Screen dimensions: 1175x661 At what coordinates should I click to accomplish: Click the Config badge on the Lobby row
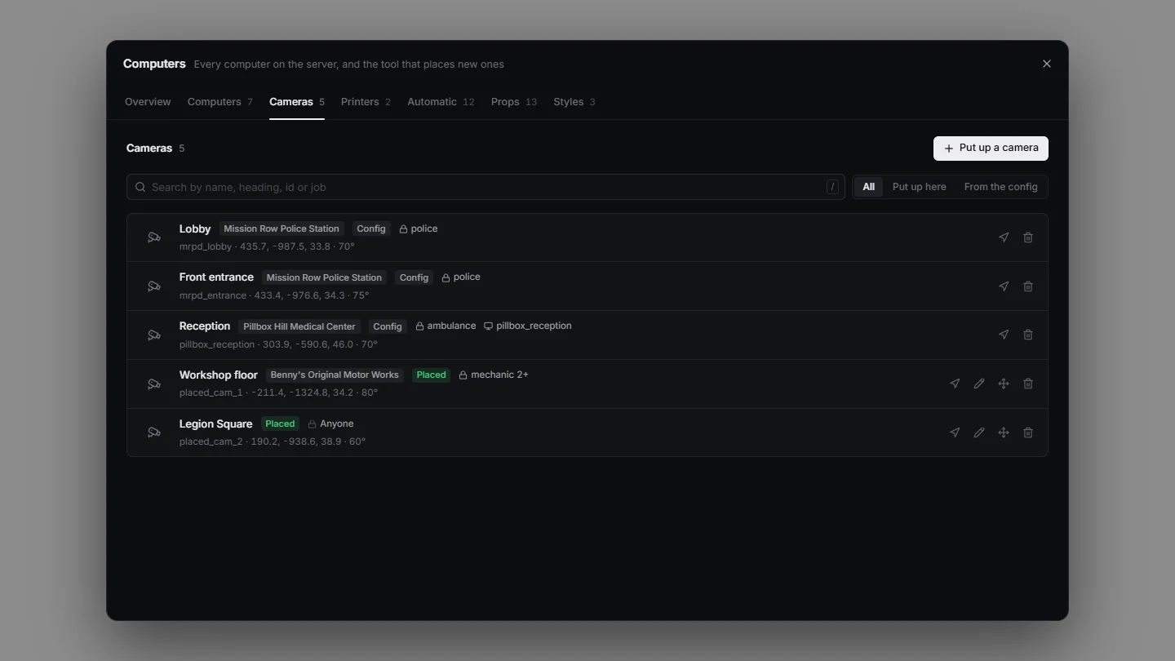[371, 229]
